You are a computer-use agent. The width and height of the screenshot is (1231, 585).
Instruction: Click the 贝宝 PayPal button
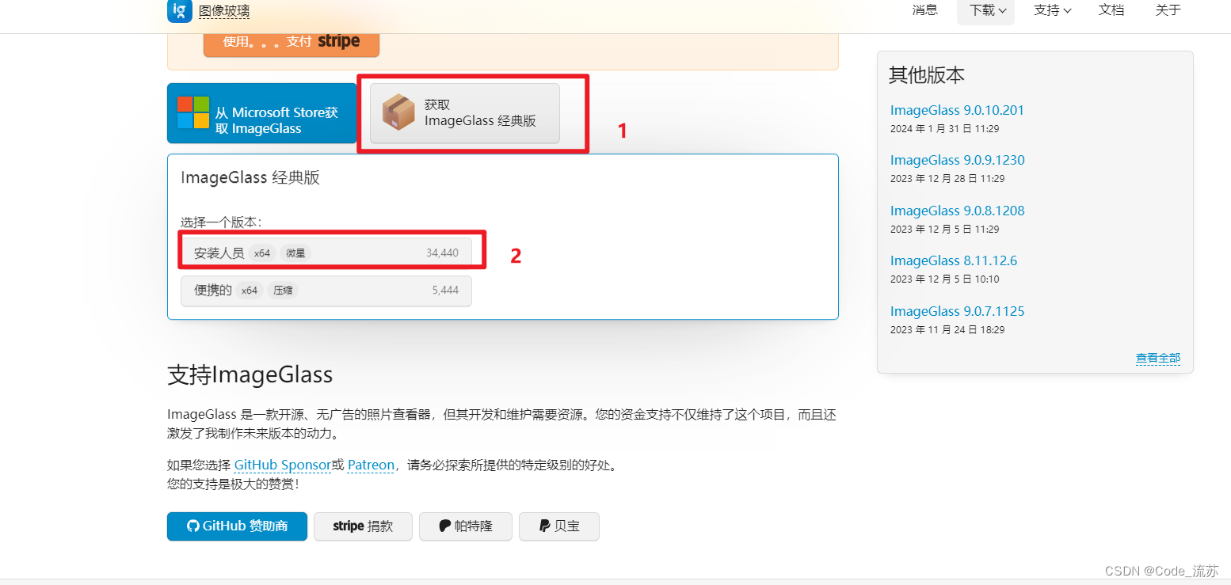tap(559, 526)
